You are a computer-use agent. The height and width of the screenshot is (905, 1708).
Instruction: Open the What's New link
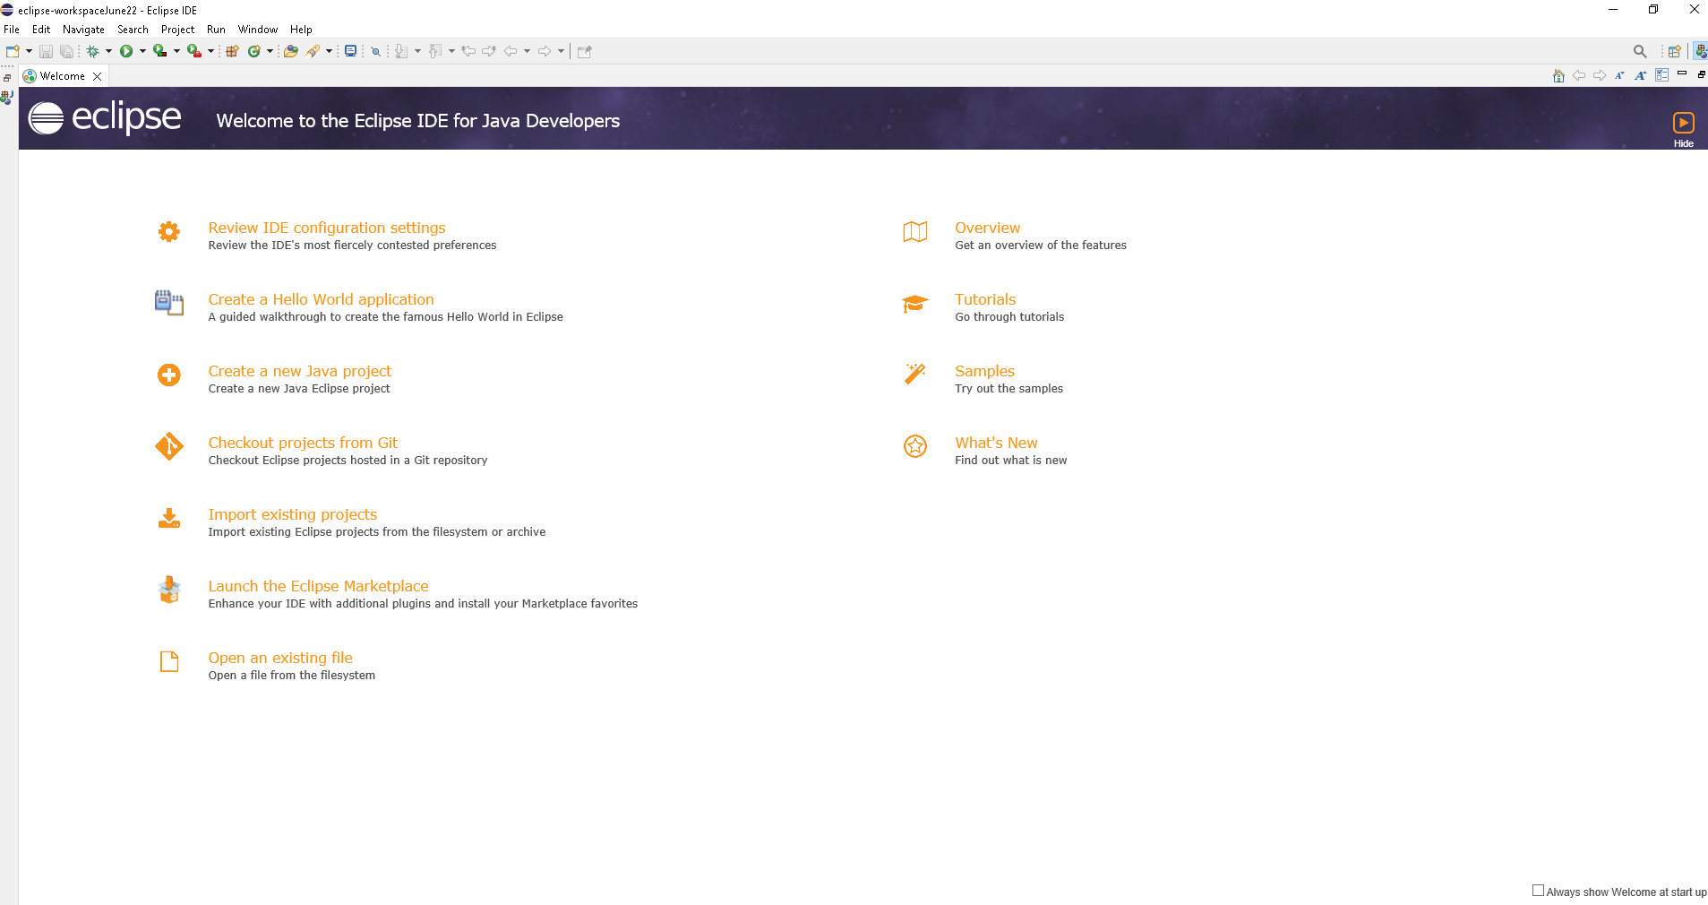[x=996, y=443]
